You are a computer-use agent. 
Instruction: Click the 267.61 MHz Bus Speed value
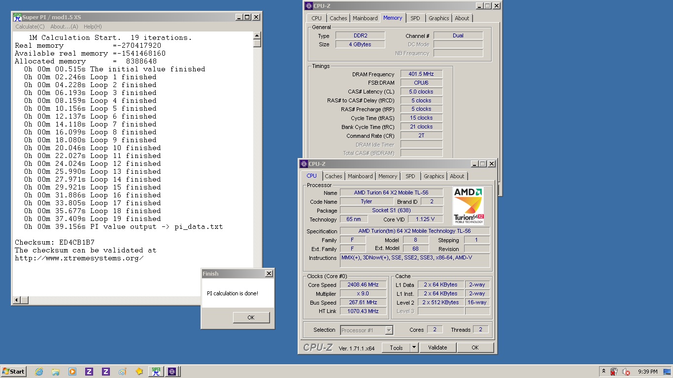pyautogui.click(x=363, y=302)
